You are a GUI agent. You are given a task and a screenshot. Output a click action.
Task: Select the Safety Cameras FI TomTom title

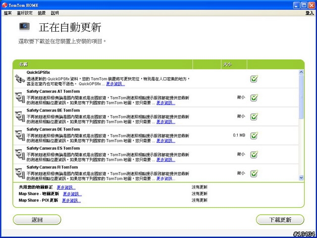click(x=52, y=168)
